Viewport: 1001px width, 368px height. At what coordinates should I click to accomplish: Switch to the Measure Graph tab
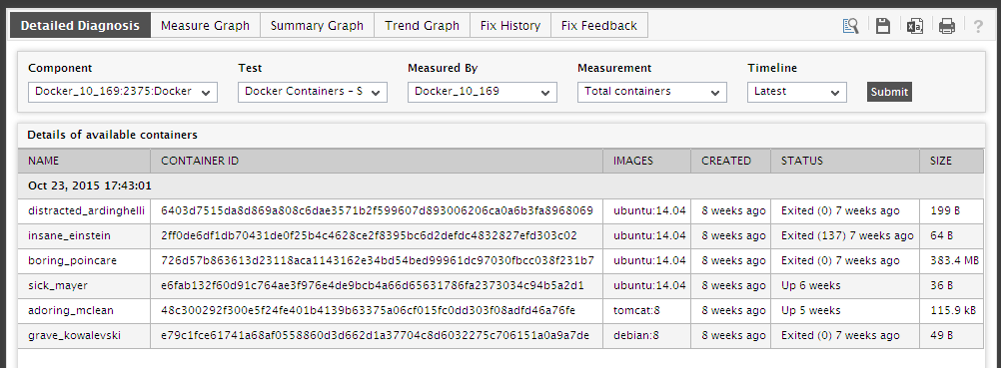coord(205,26)
